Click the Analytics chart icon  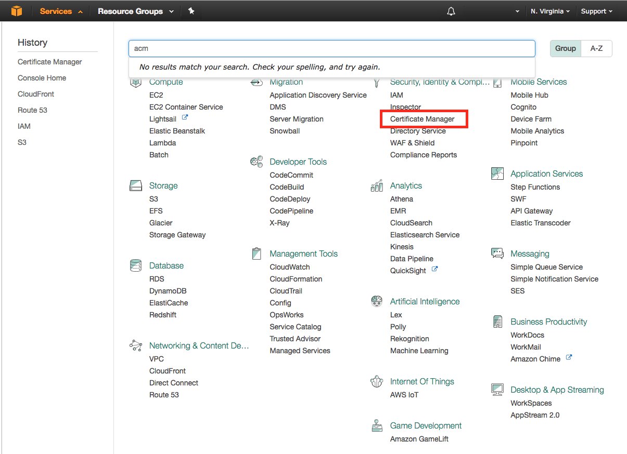377,185
